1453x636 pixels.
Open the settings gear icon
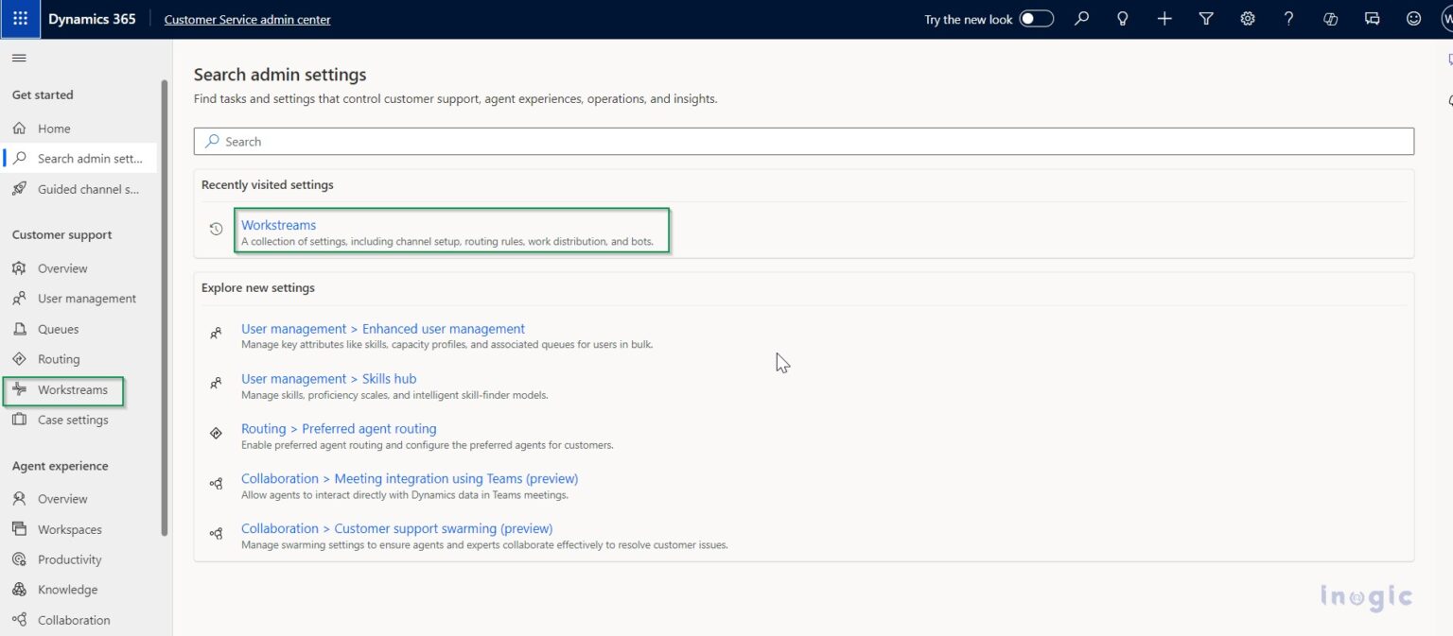click(1248, 19)
